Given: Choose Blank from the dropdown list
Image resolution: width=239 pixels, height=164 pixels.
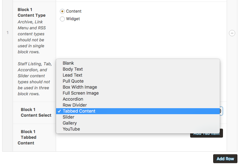Looking at the screenshot, I should [138, 63].
